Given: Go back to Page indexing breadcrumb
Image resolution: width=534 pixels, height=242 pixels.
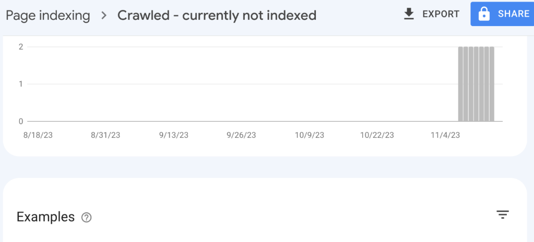Looking at the screenshot, I should pos(48,15).
